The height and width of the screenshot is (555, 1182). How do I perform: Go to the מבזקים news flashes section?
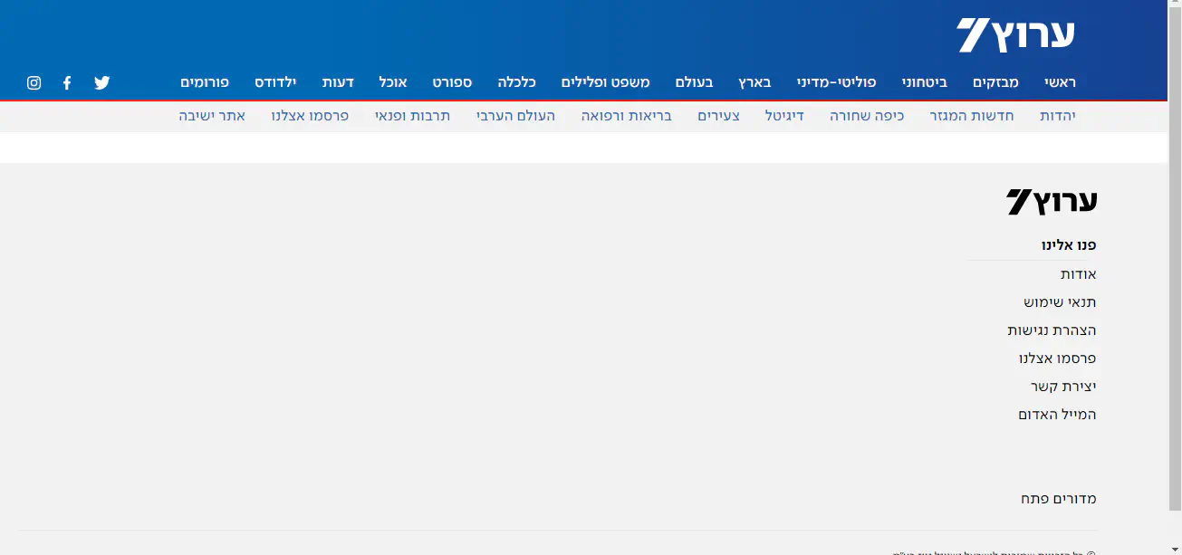995,82
